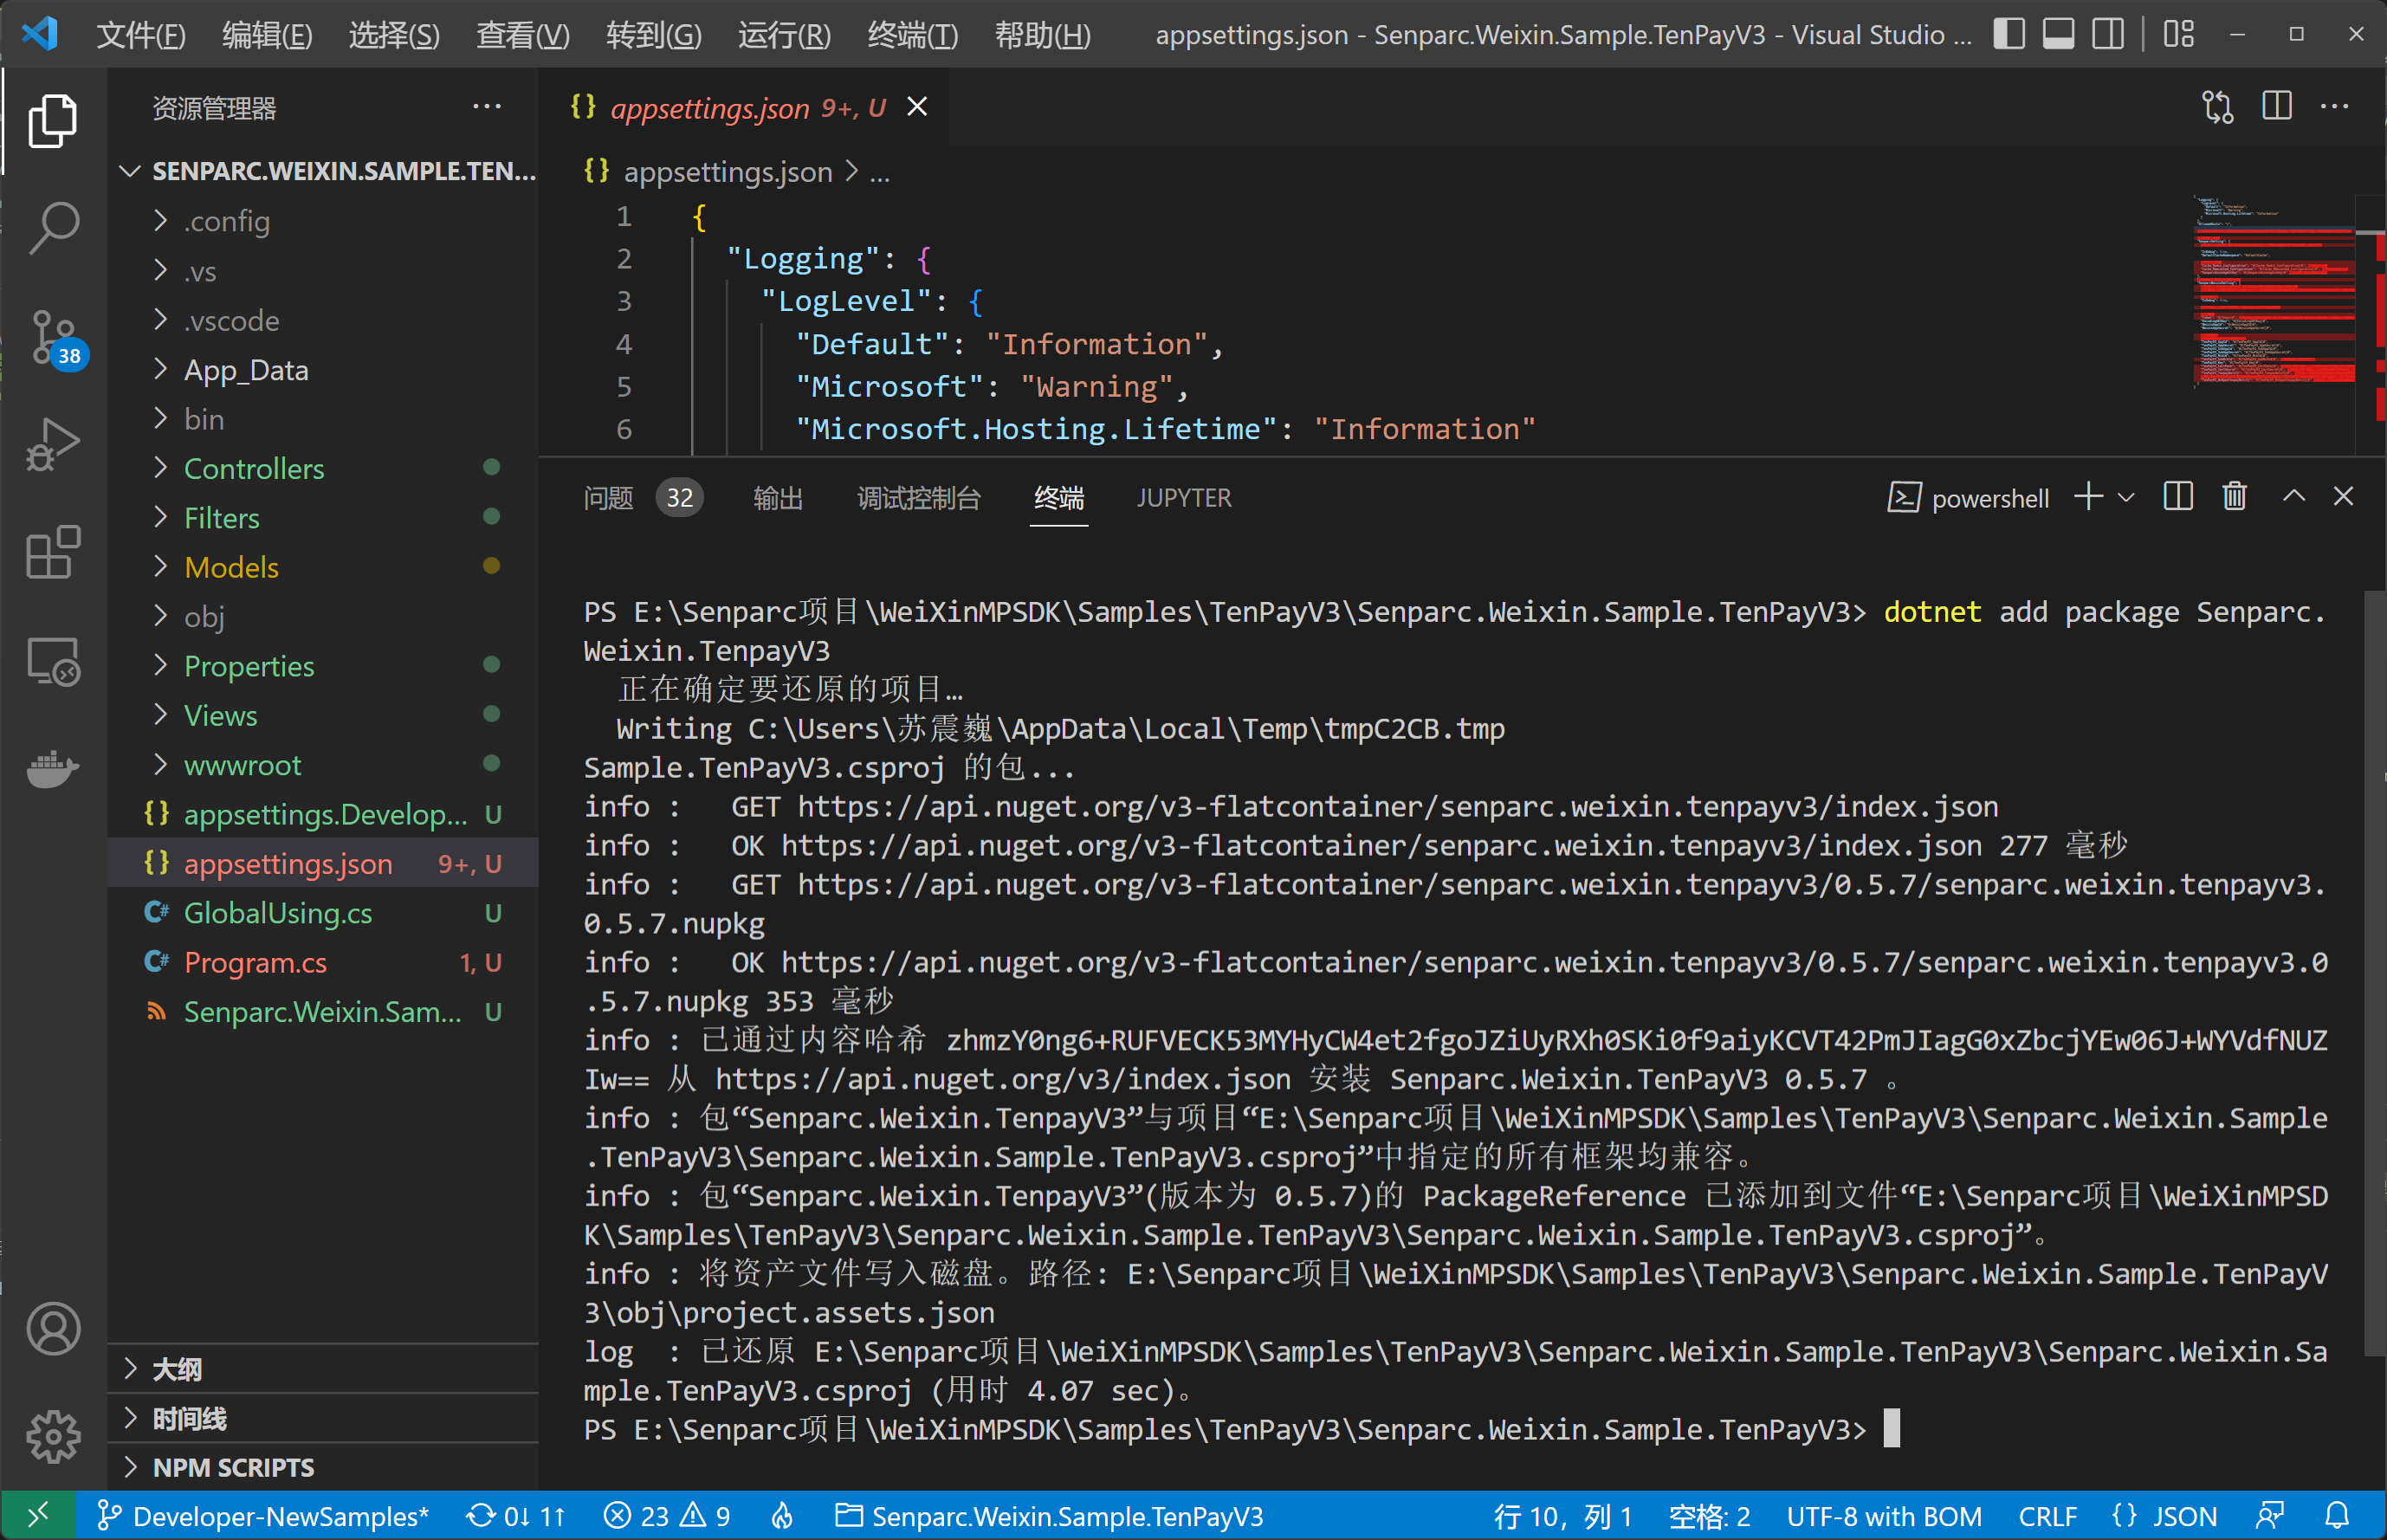Screen dimensions: 2387x1540
Task: Open the new terminal profile dropdown arrow
Action: pos(2126,497)
